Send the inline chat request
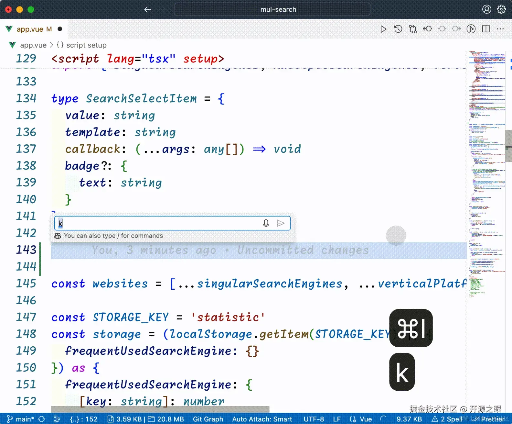This screenshot has width=512, height=424. (x=281, y=223)
